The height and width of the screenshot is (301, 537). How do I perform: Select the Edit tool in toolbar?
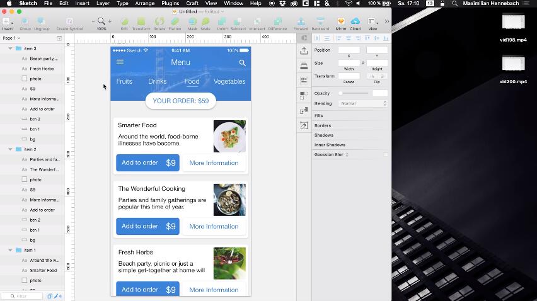pyautogui.click(x=124, y=21)
